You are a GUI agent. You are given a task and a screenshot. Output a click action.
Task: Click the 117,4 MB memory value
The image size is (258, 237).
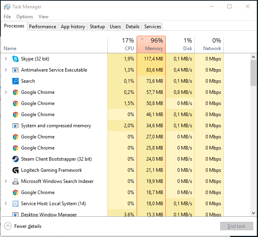[x=153, y=59]
